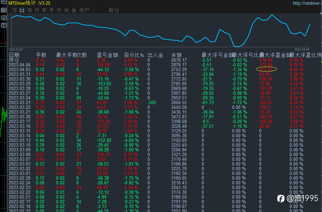Screen dimensions: 322x212
Task: Switch to the 综 summary tab
Action: coord(15,10)
